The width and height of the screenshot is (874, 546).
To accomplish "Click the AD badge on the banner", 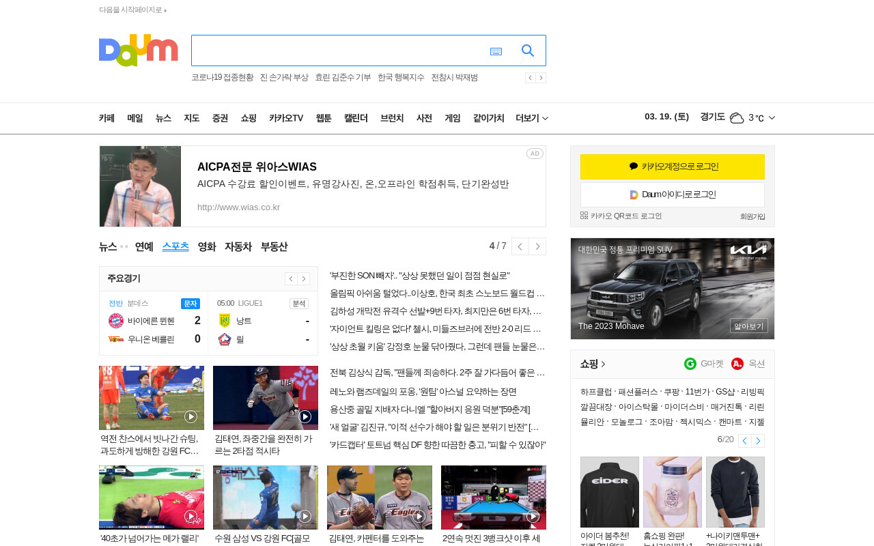I will (x=535, y=154).
